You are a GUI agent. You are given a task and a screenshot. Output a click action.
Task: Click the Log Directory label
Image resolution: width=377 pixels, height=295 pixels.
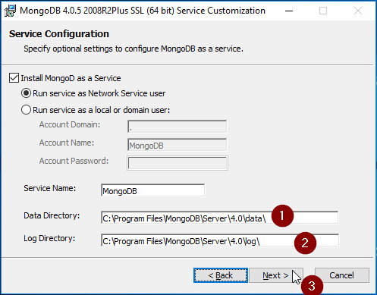(49, 238)
